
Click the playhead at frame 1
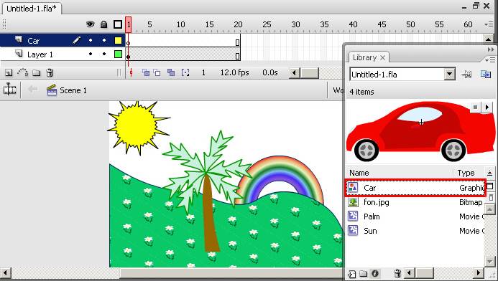(129, 24)
